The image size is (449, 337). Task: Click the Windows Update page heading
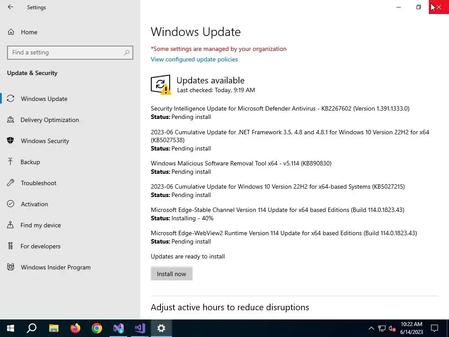coord(196,32)
